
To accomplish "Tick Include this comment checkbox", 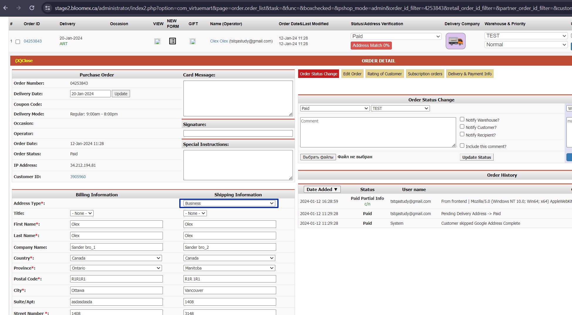I will pyautogui.click(x=462, y=146).
